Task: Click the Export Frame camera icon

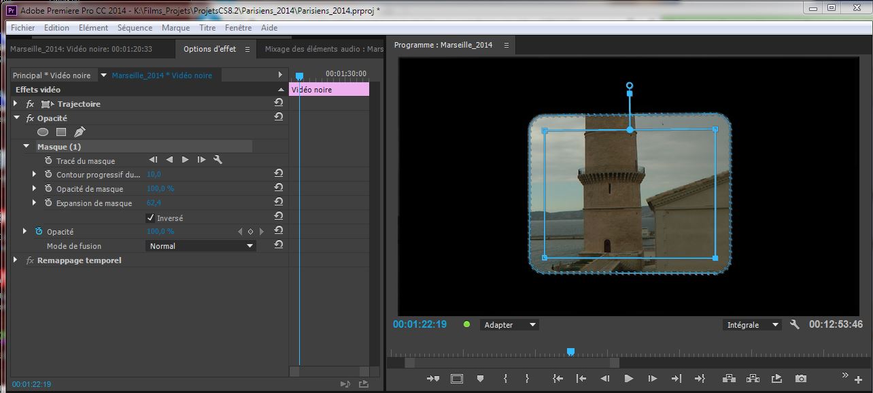Action: pos(801,379)
